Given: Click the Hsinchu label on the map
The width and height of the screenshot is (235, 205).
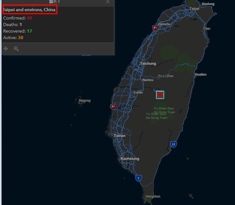Looking at the screenshot, I should [x=164, y=24].
